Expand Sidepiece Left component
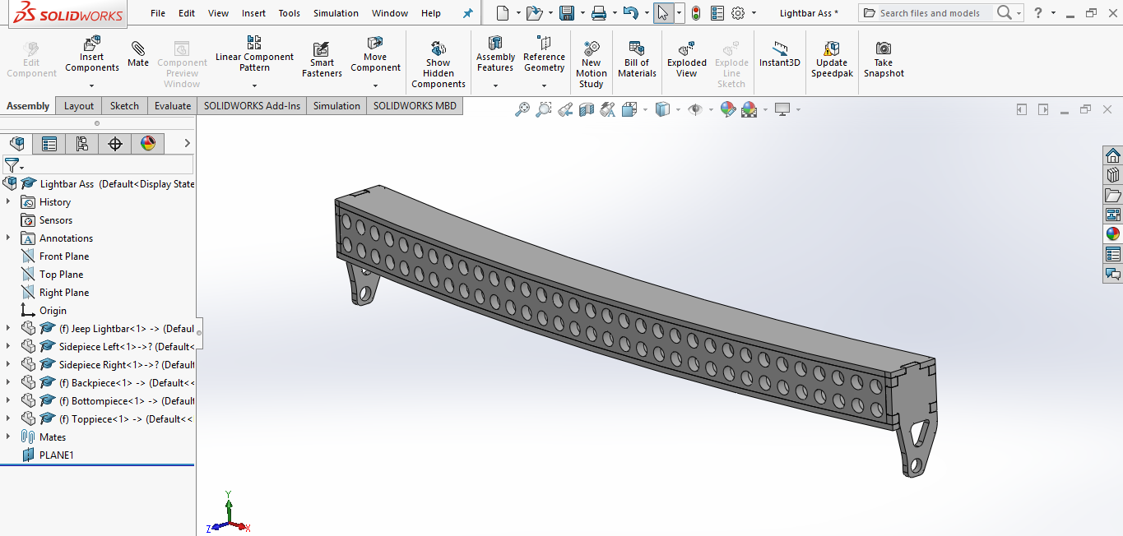 pyautogui.click(x=8, y=346)
